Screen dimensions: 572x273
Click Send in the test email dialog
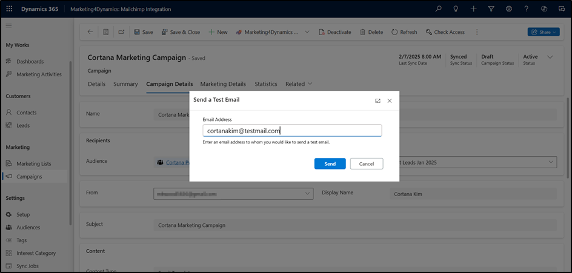click(330, 163)
